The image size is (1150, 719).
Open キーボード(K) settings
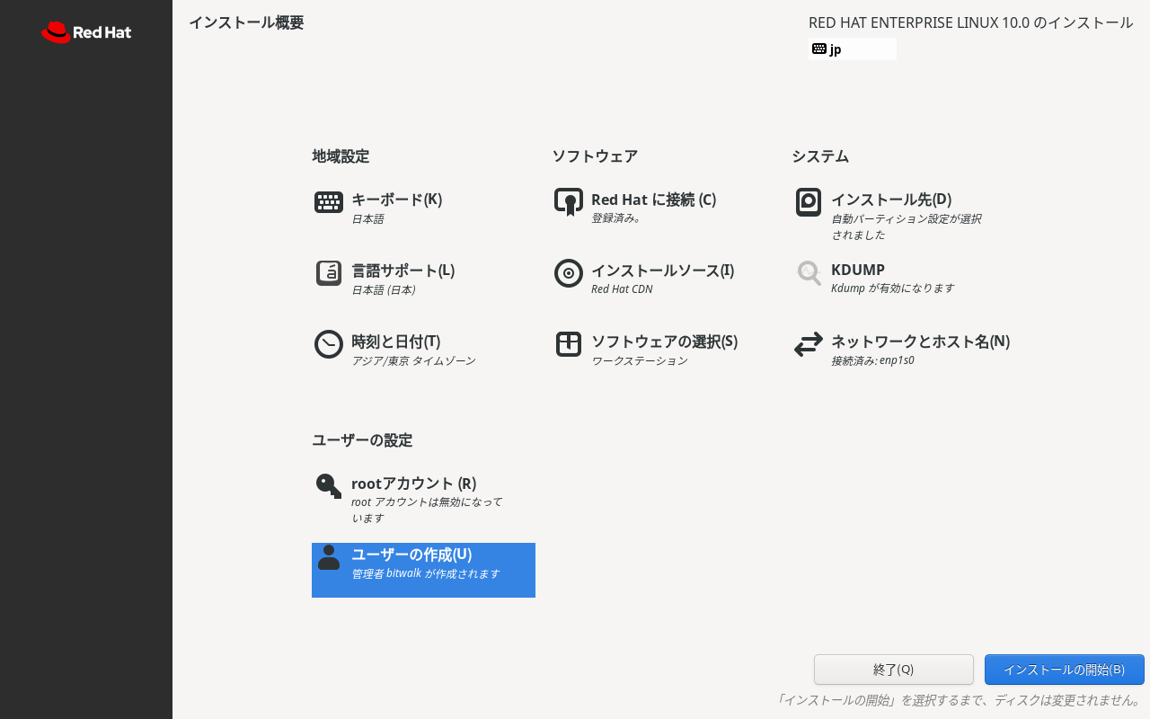396,200
